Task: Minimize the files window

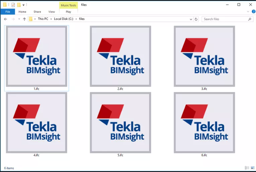Action: tap(227, 5)
